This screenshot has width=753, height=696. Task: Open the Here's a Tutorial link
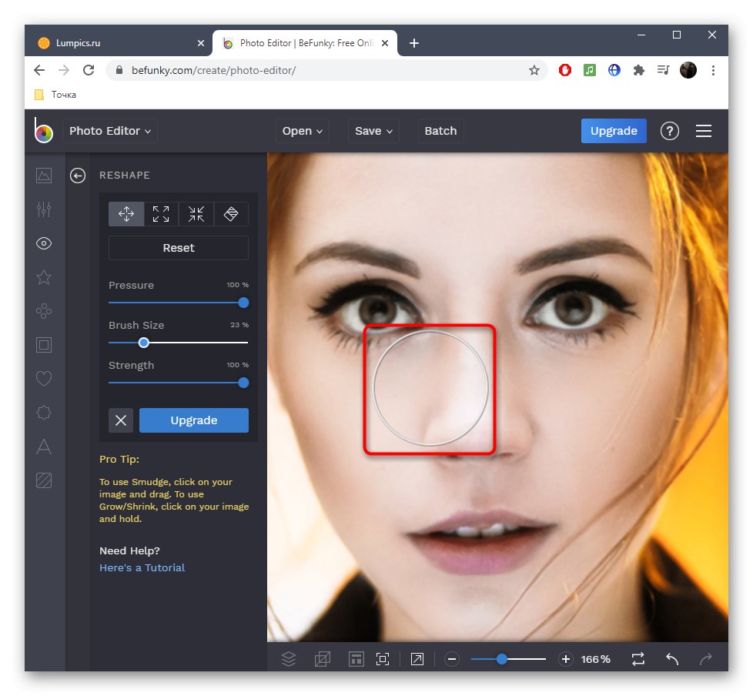coord(142,567)
